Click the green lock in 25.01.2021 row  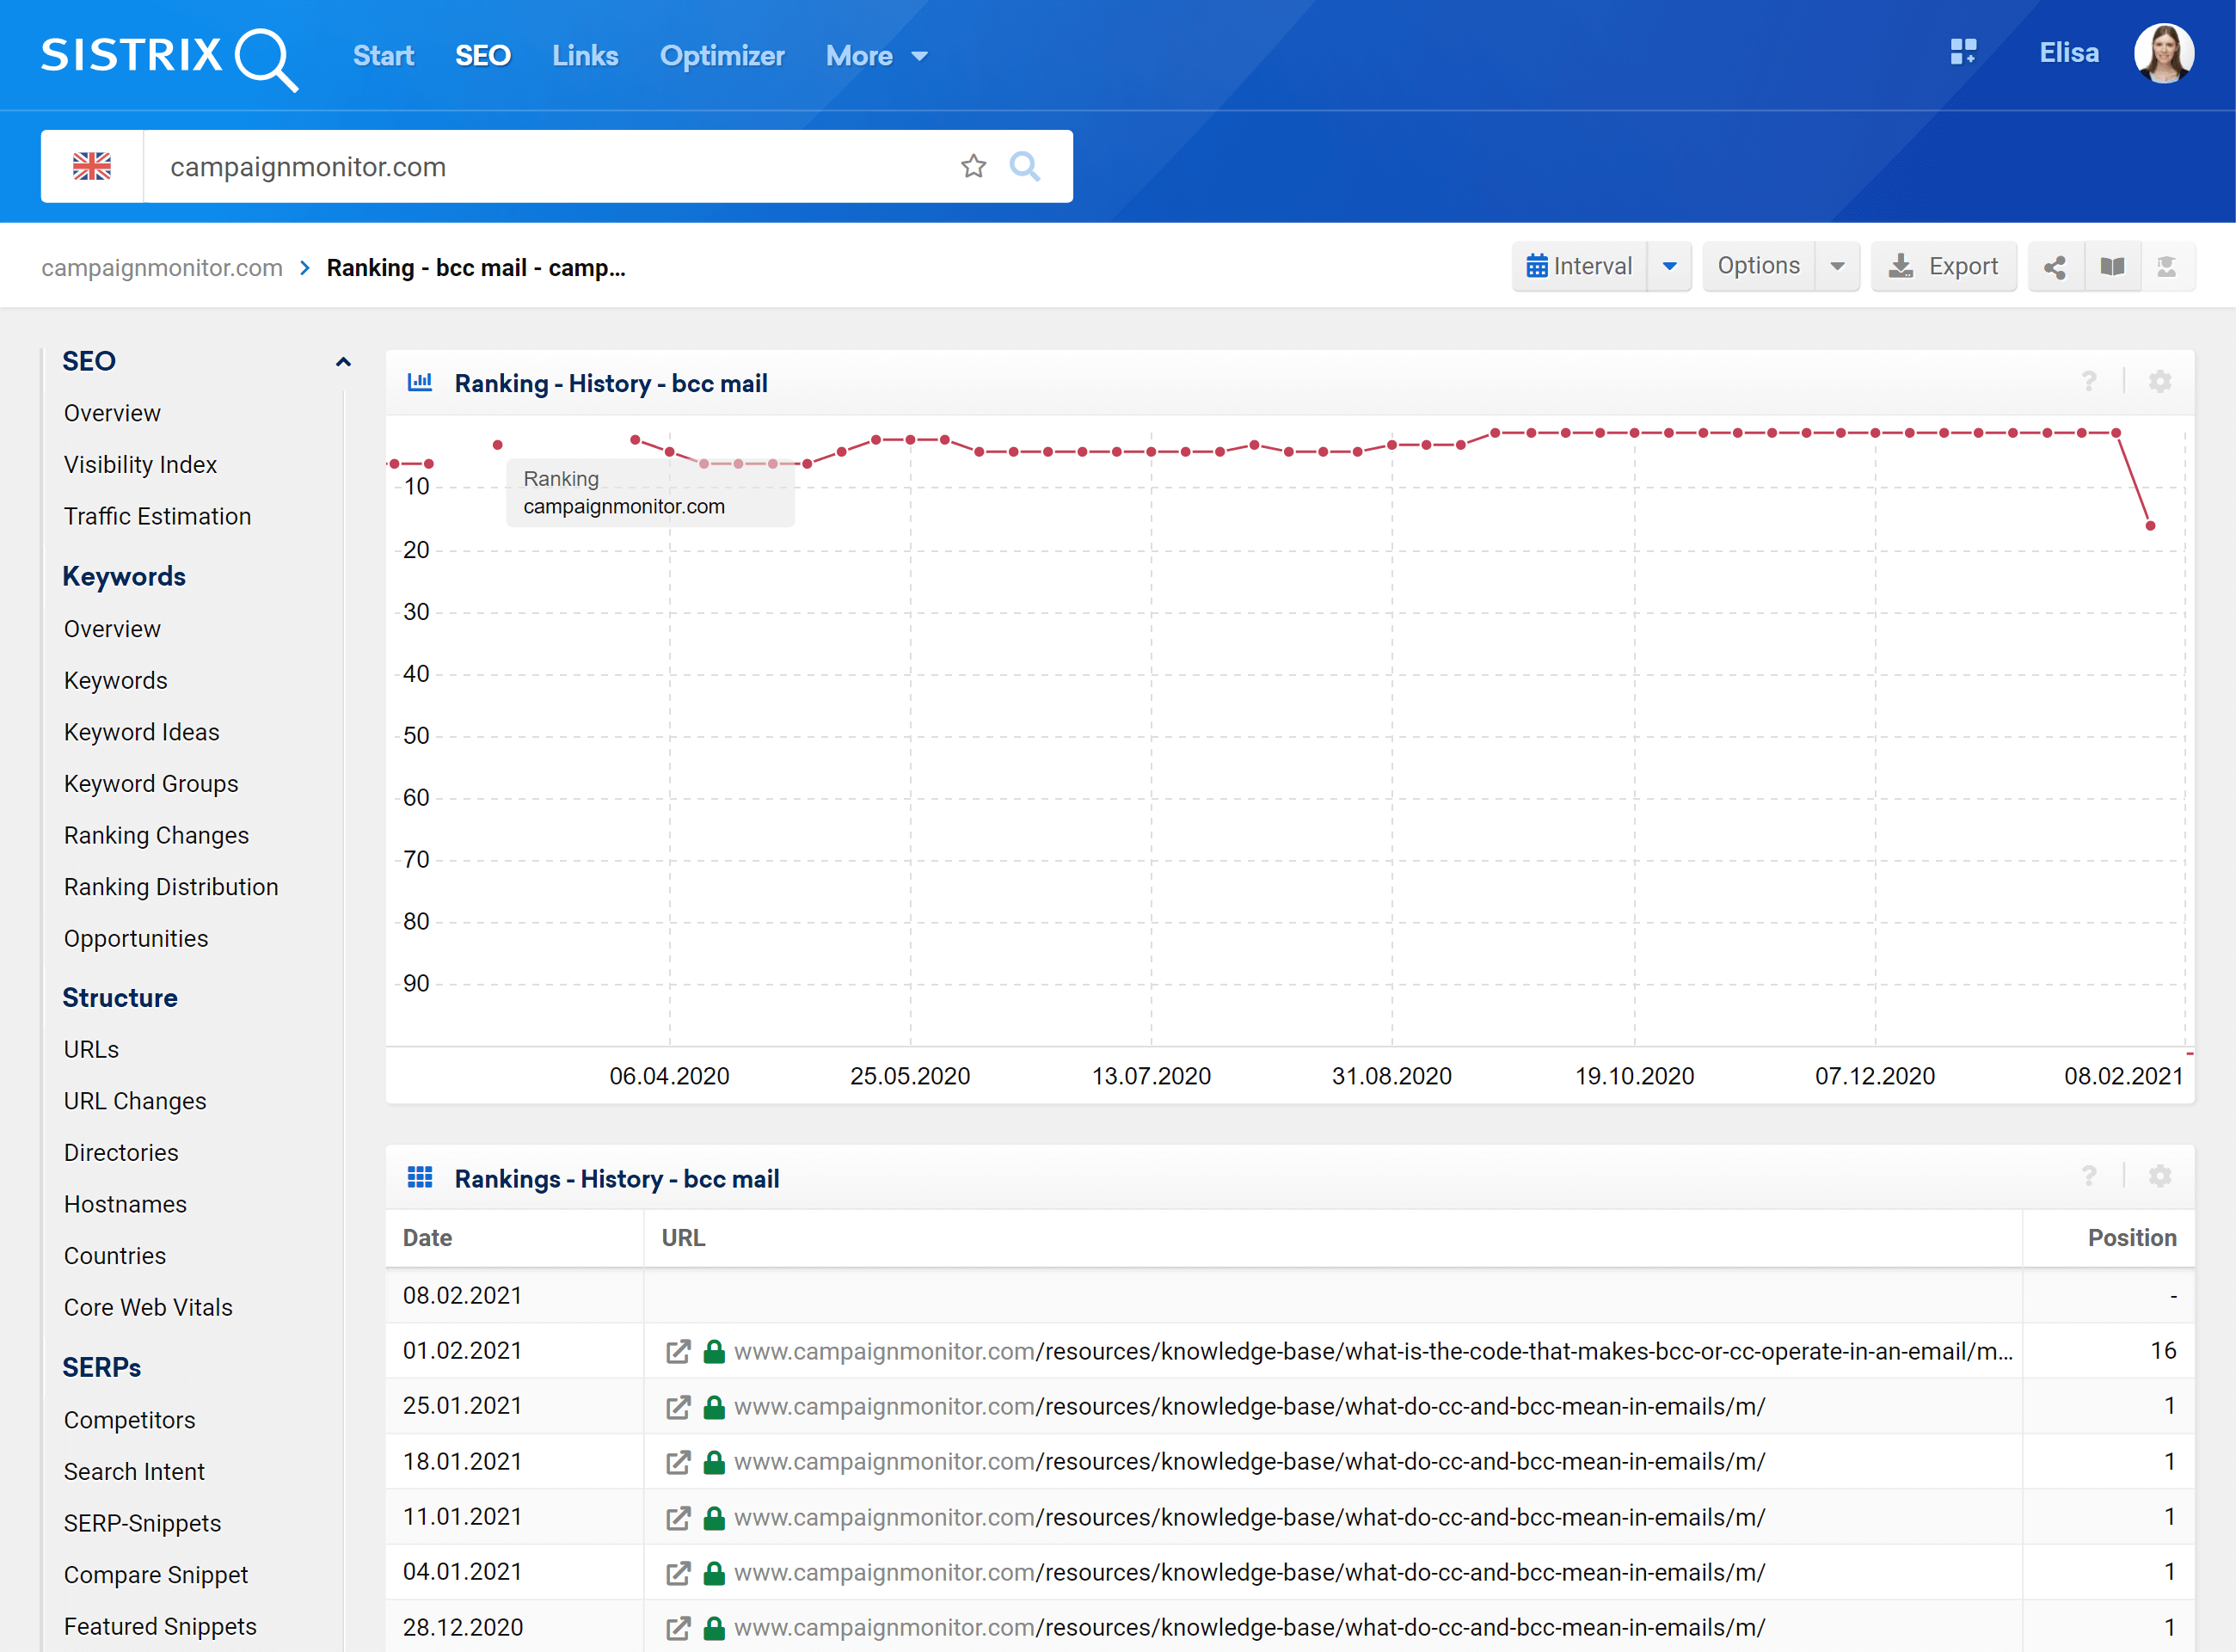pyautogui.click(x=714, y=1406)
